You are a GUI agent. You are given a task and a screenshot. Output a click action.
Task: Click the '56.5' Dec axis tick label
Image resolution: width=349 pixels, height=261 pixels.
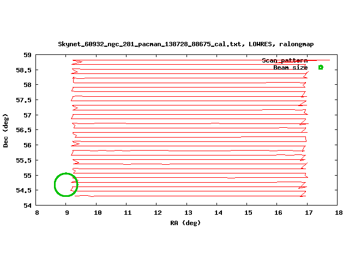tap(24, 130)
